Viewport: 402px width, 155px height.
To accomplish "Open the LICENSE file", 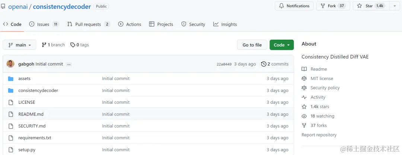I will pos(27,102).
